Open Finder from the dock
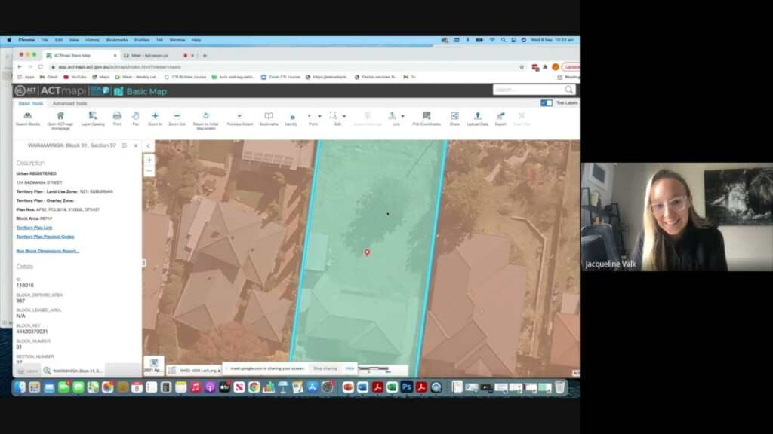Viewport: 773px width, 434px height. [20, 387]
